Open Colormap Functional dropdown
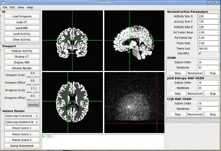221x151 pixels. coord(22,116)
